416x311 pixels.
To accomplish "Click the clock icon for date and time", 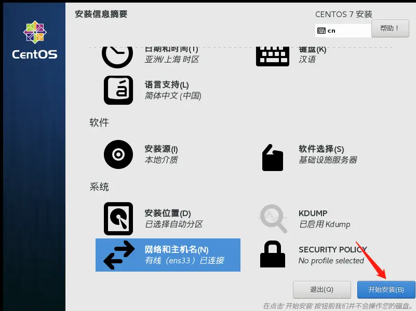I will click(x=117, y=54).
